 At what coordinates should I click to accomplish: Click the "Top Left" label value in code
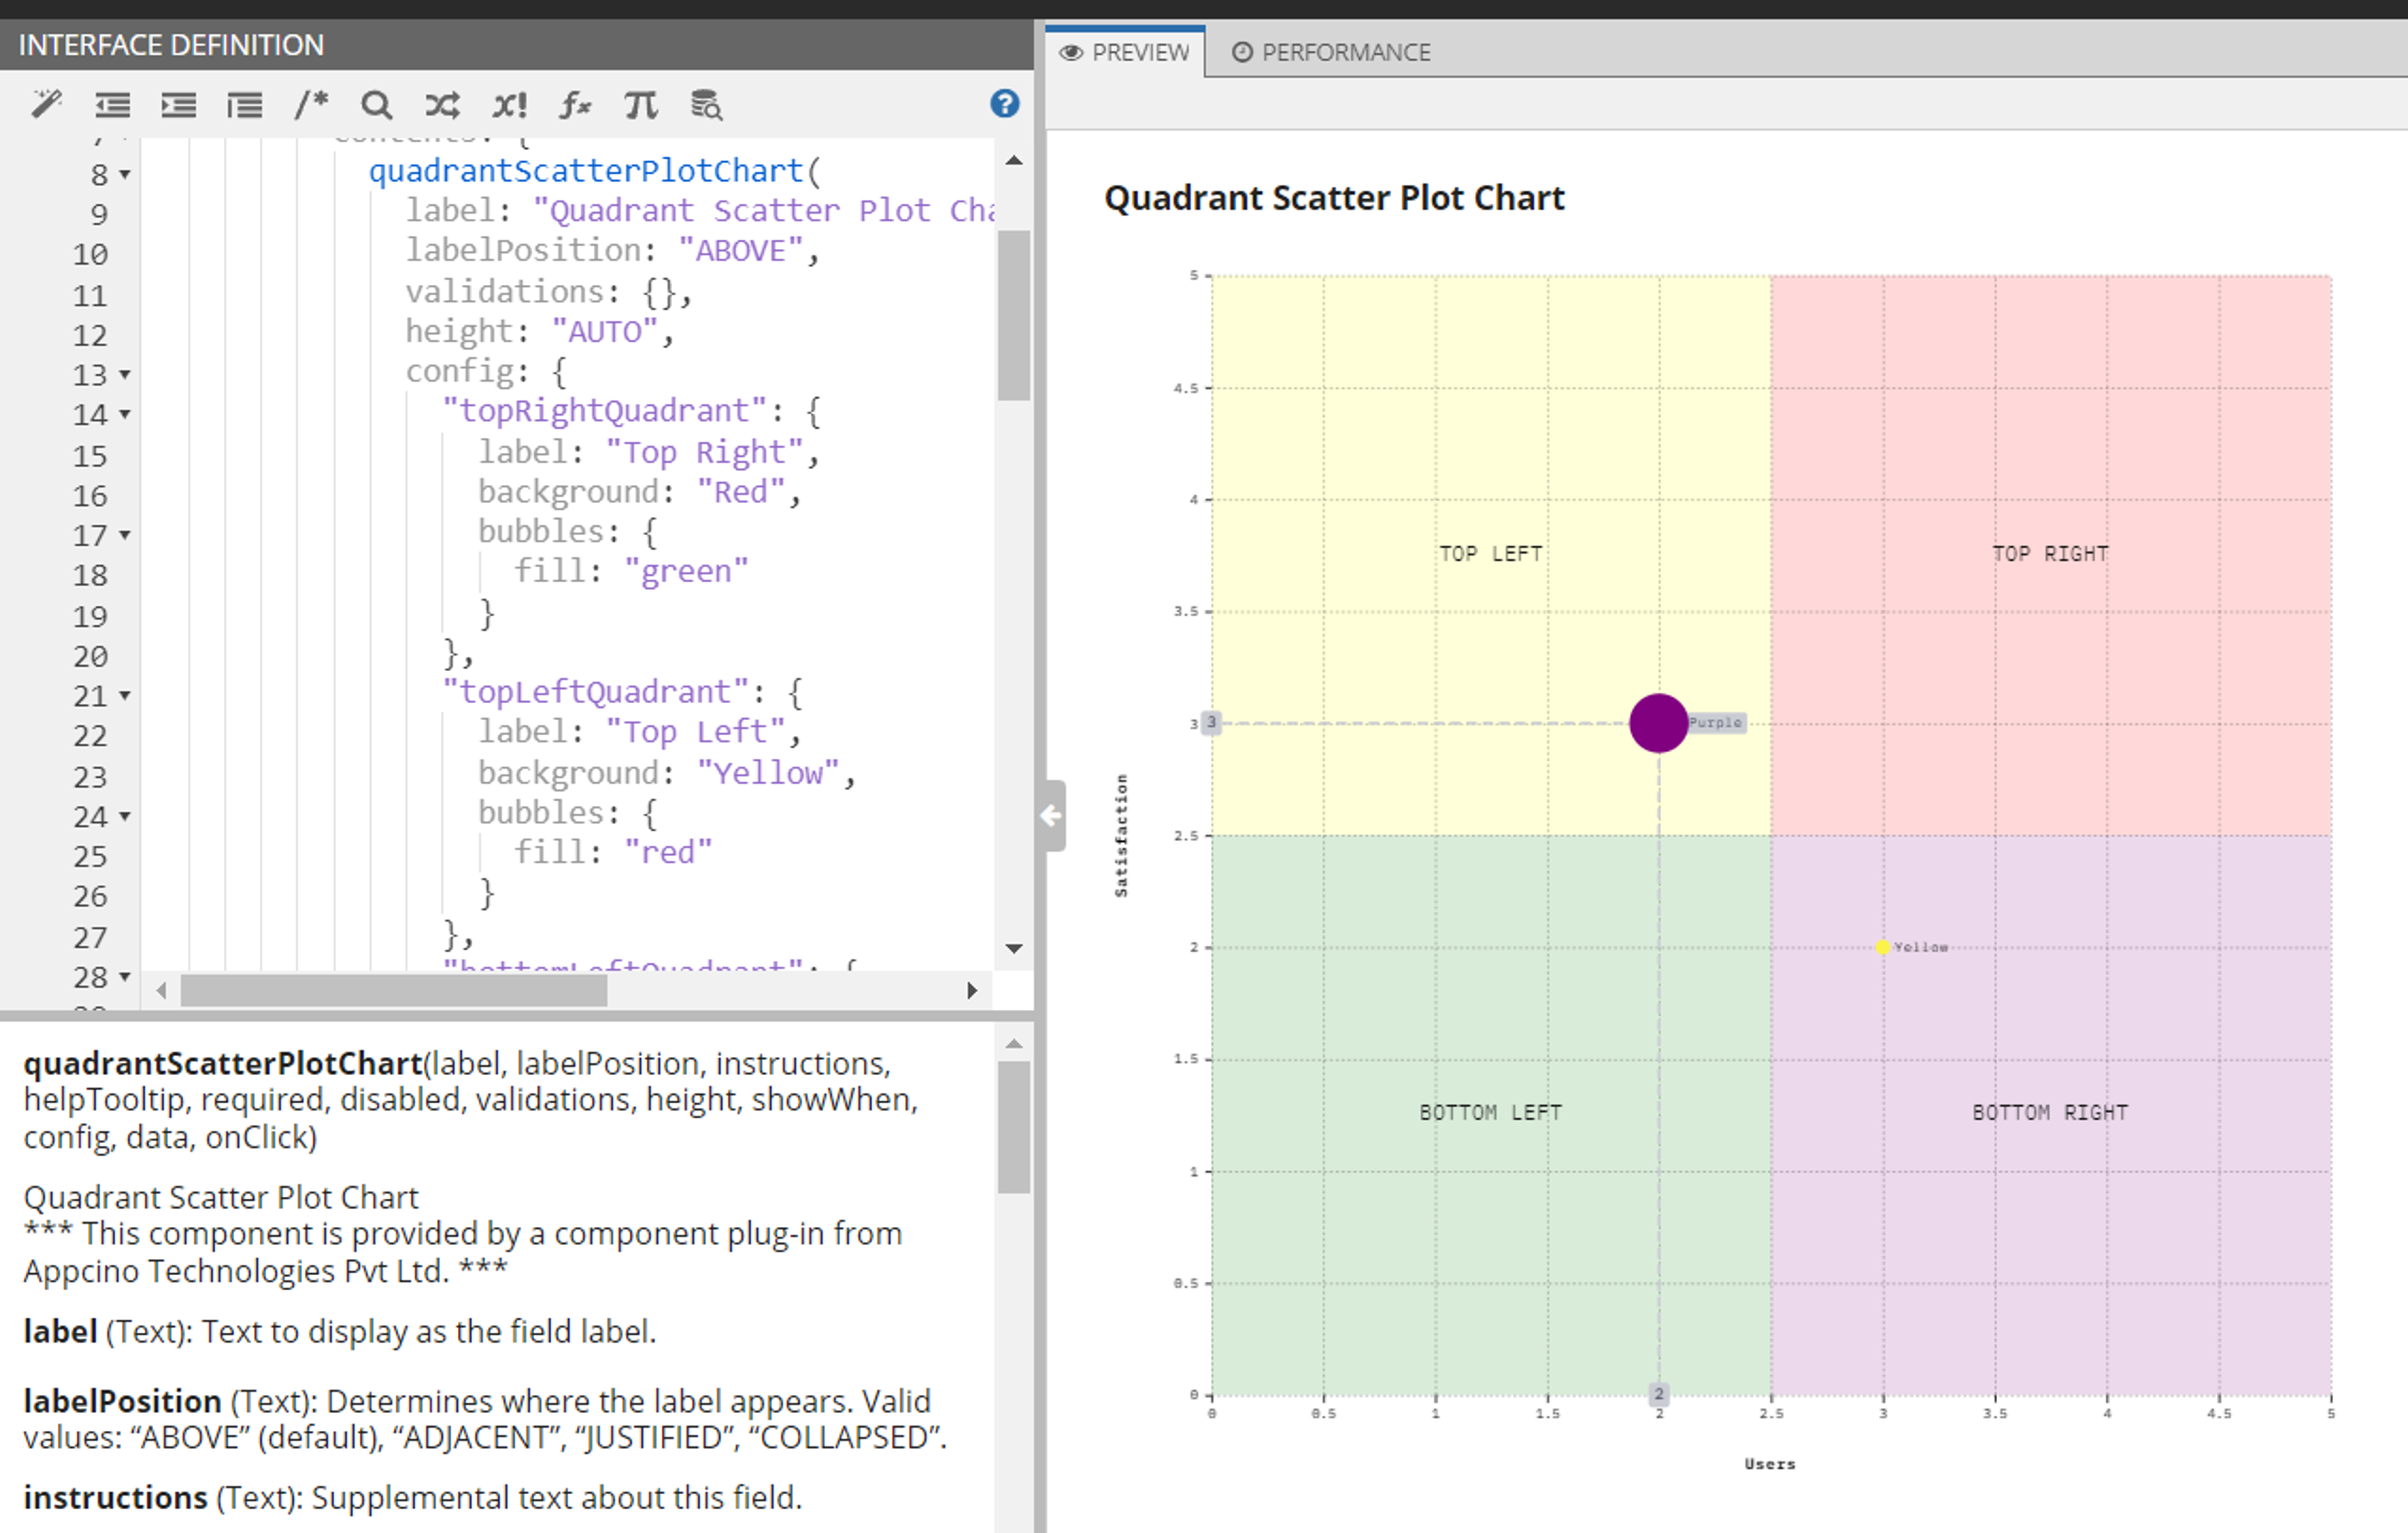click(x=695, y=732)
